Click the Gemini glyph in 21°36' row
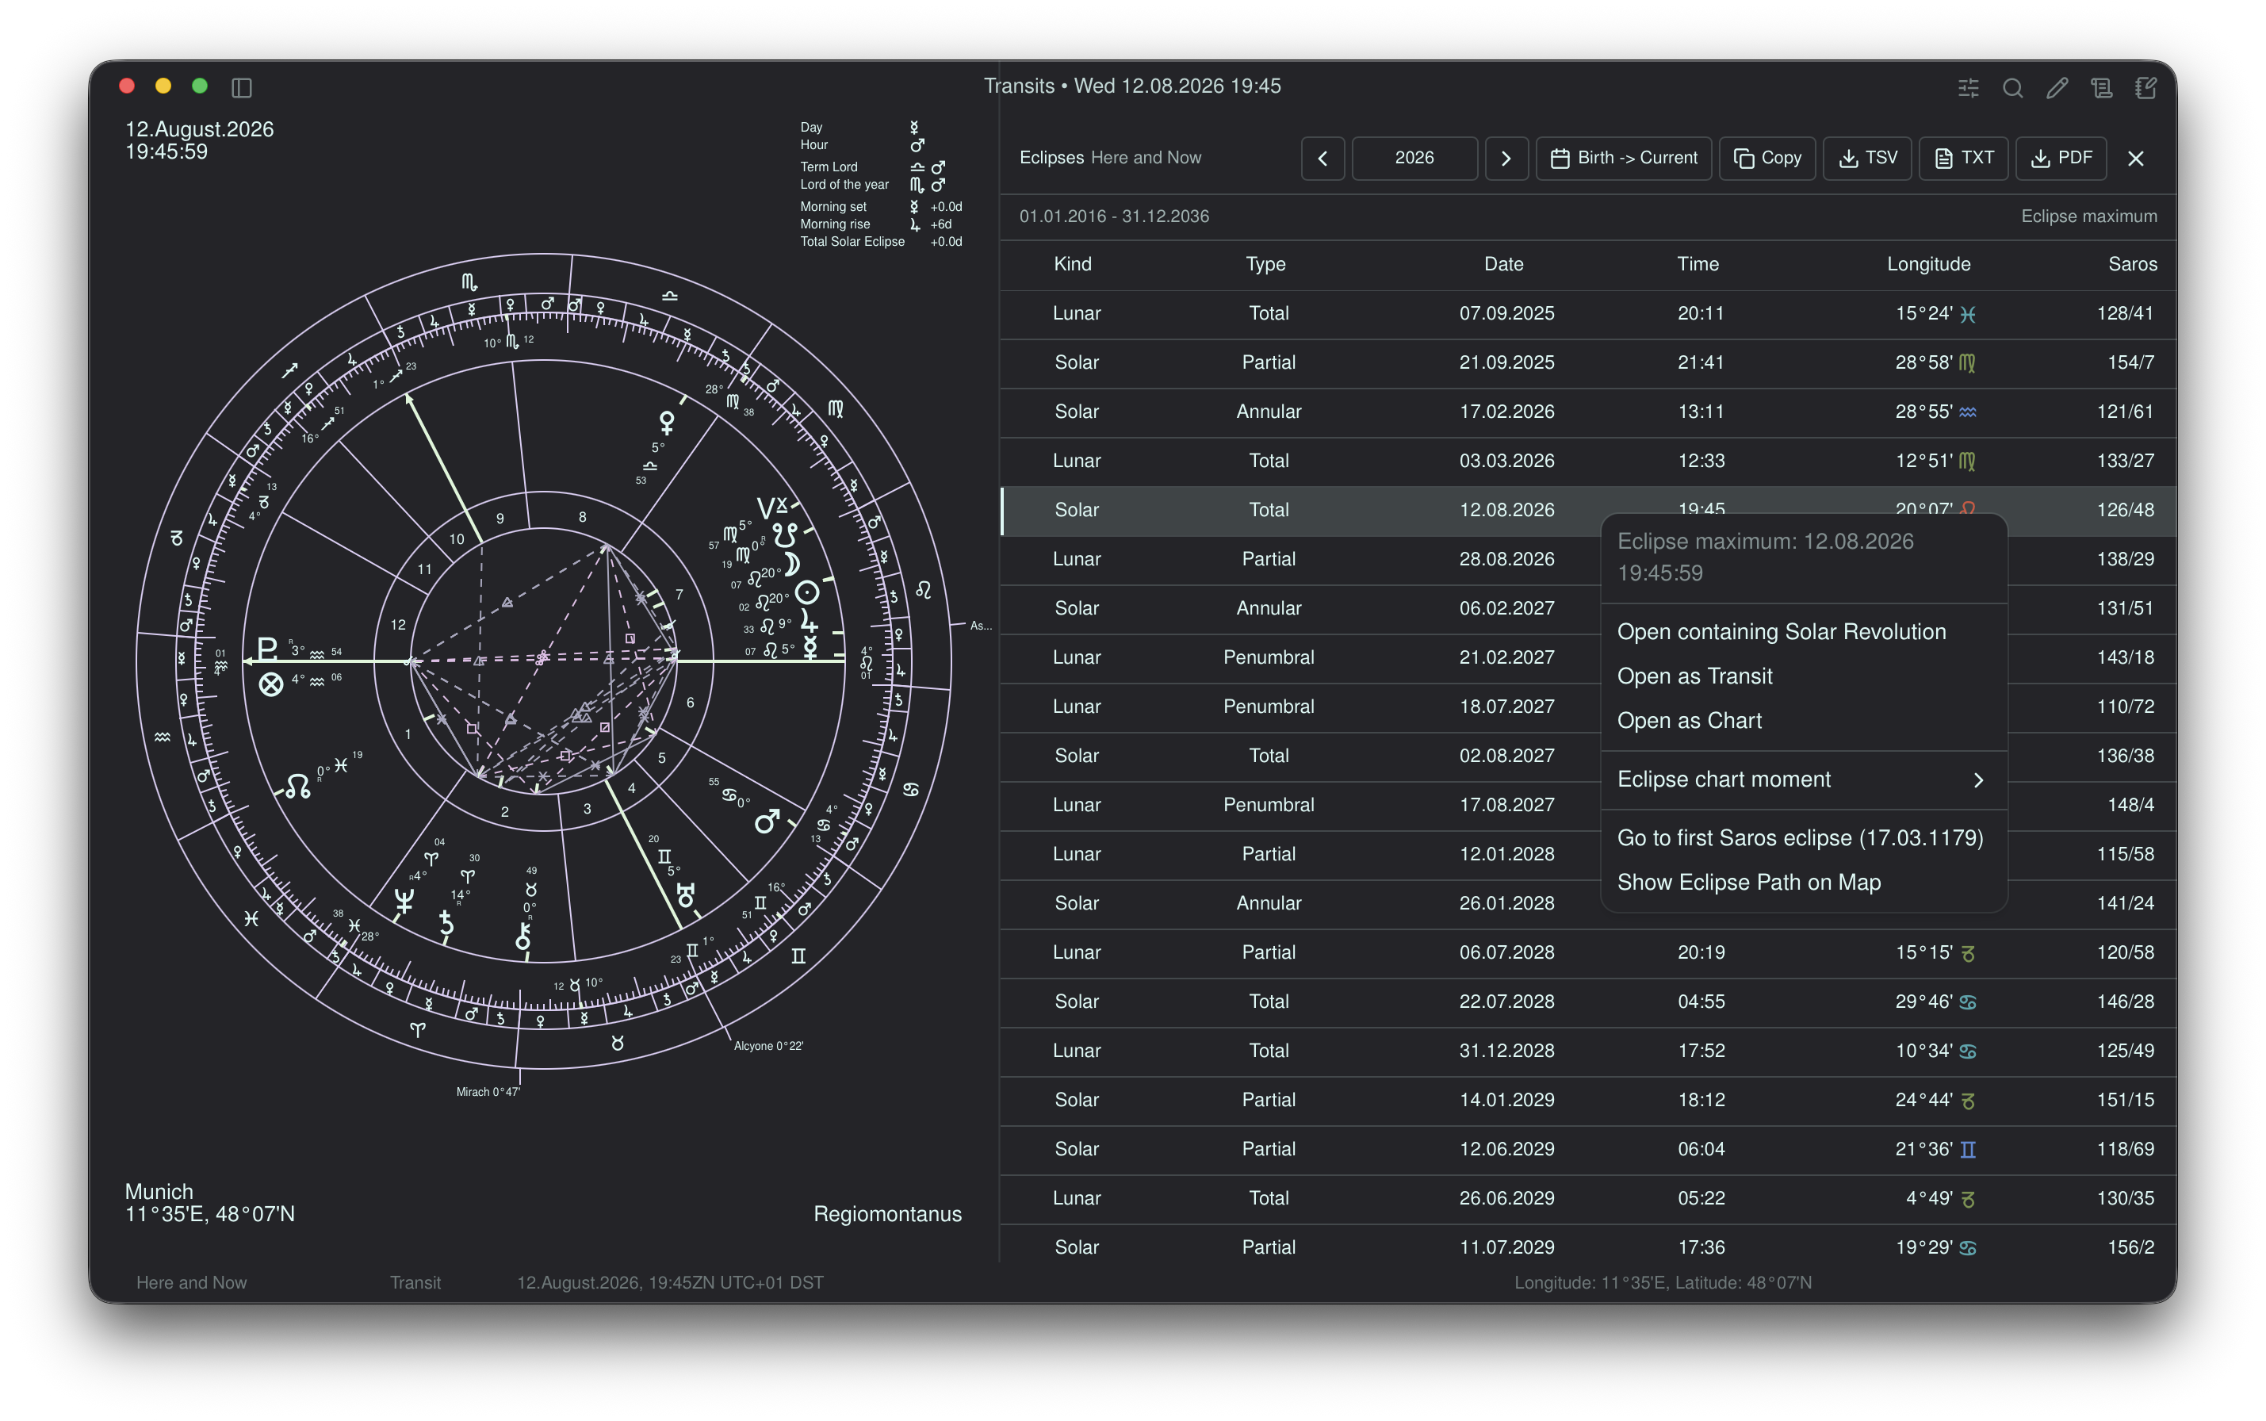This screenshot has width=2266, height=1421. pyautogui.click(x=1967, y=1149)
